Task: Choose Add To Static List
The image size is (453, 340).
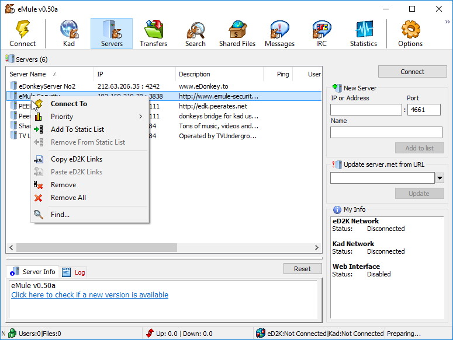Action: click(x=90, y=129)
